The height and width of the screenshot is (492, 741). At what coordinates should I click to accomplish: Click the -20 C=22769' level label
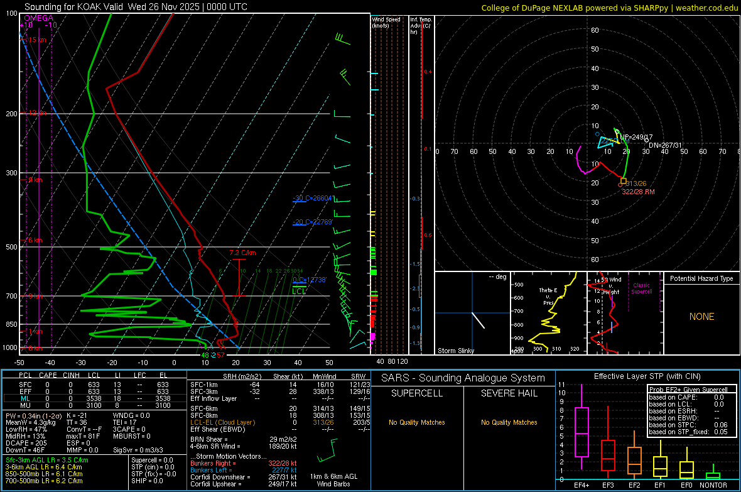(313, 221)
